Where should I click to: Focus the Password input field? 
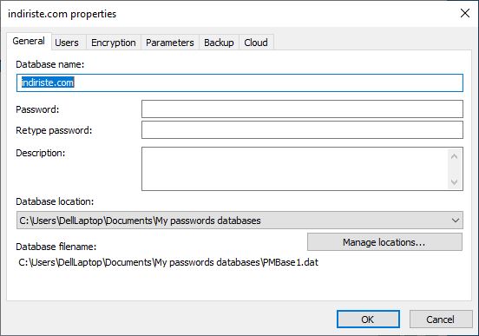pos(303,109)
